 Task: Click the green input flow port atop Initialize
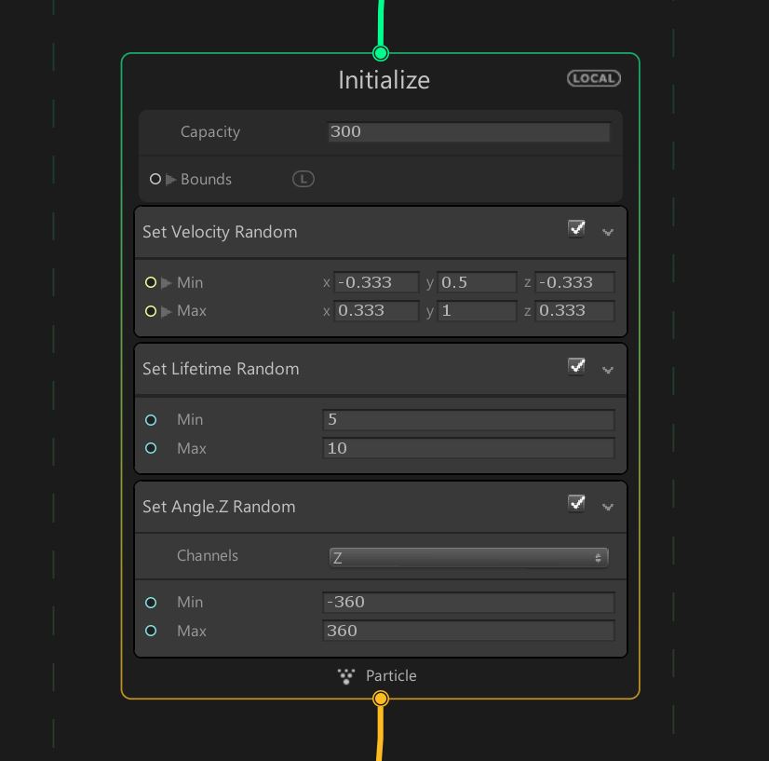380,53
